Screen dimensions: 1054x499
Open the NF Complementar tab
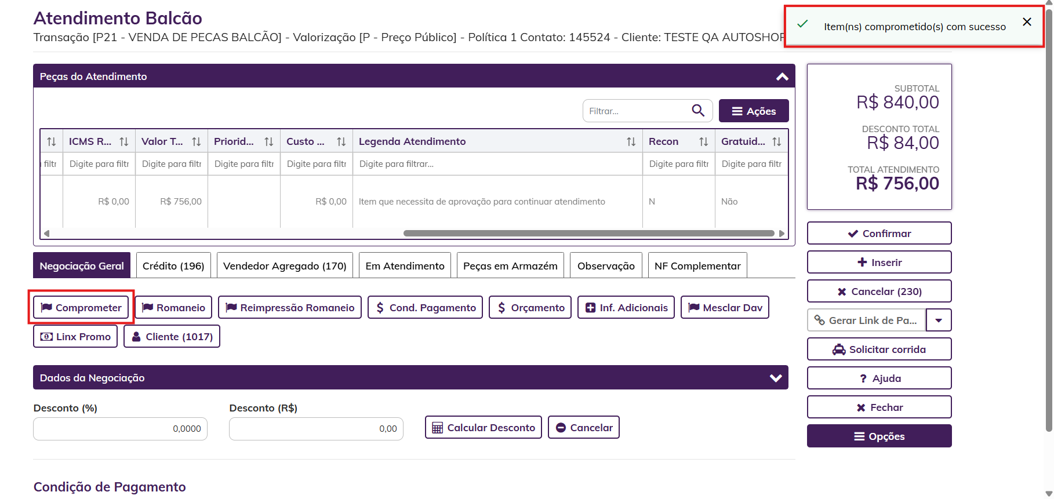[697, 265]
